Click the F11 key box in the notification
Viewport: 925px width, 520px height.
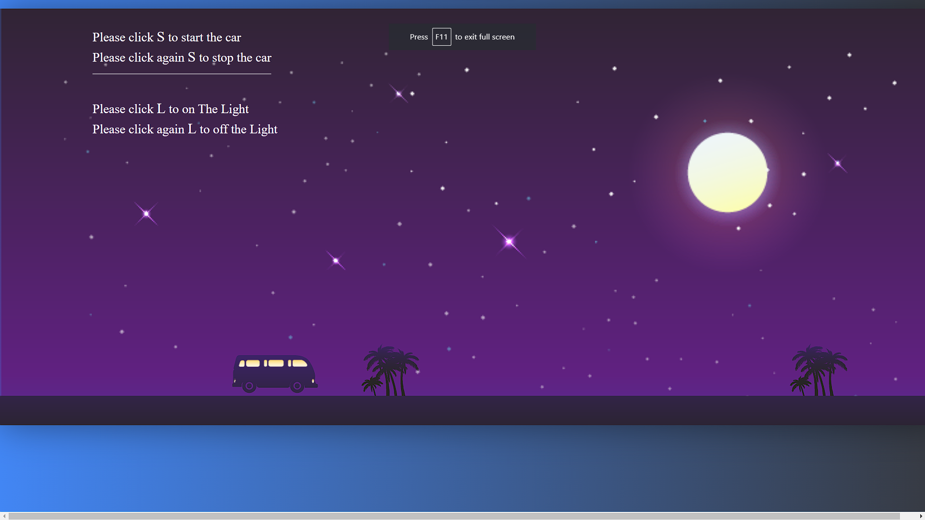click(441, 37)
